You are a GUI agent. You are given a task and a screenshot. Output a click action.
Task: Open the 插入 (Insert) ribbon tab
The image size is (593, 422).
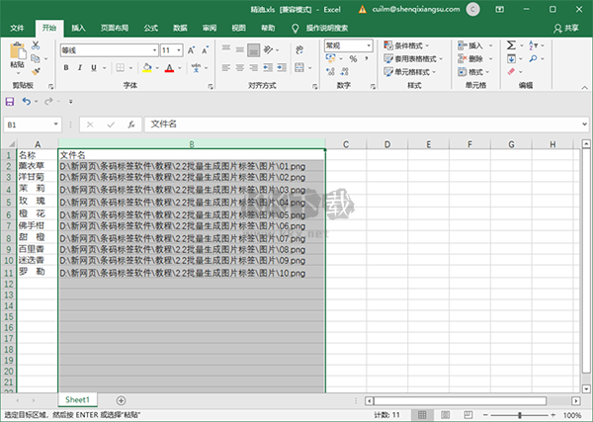click(x=78, y=29)
